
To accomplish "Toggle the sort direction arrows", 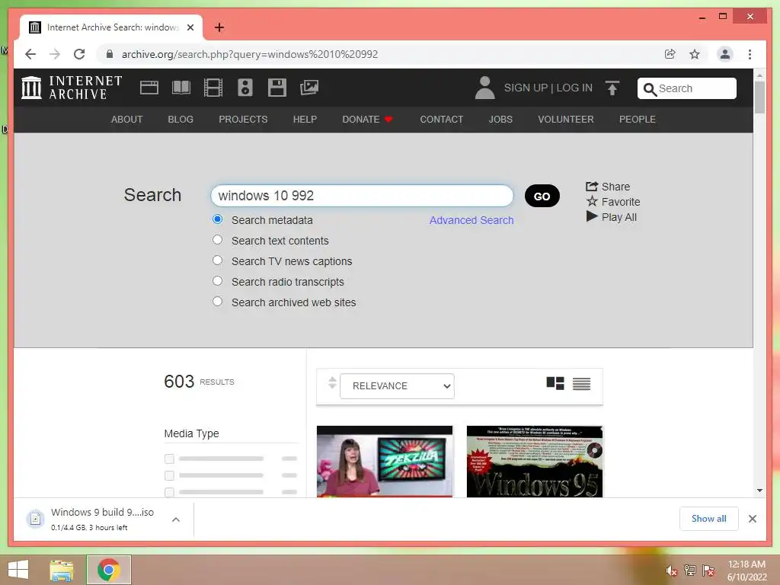I will (332, 383).
